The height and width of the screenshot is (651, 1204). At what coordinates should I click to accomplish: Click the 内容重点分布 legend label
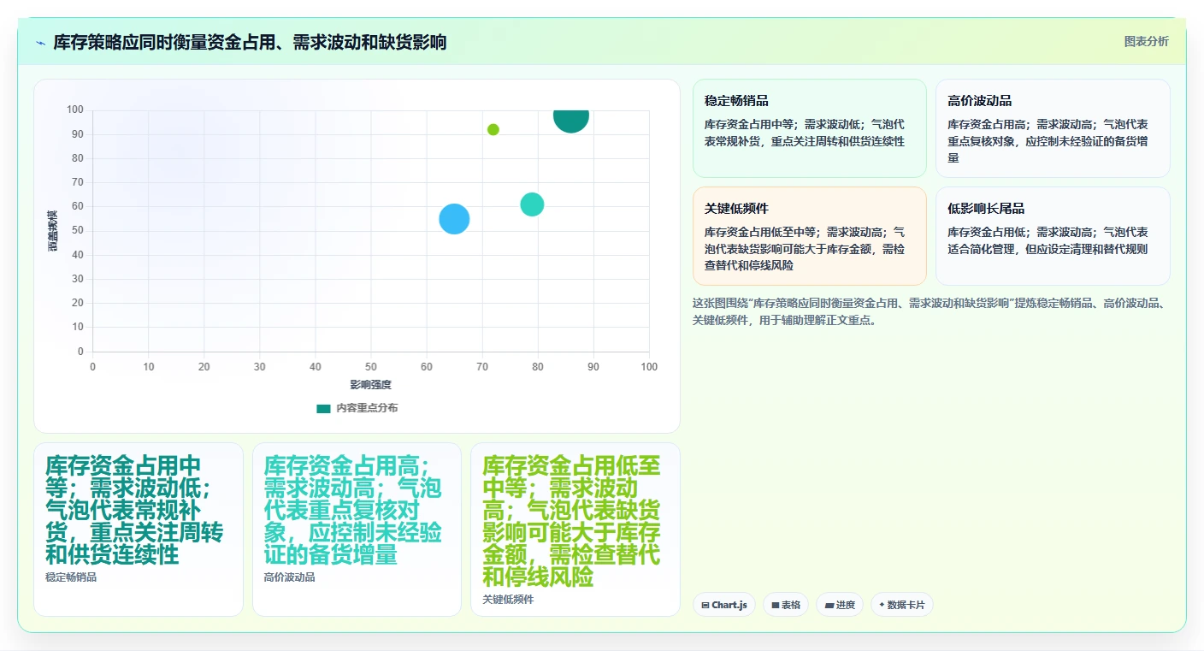pos(367,408)
